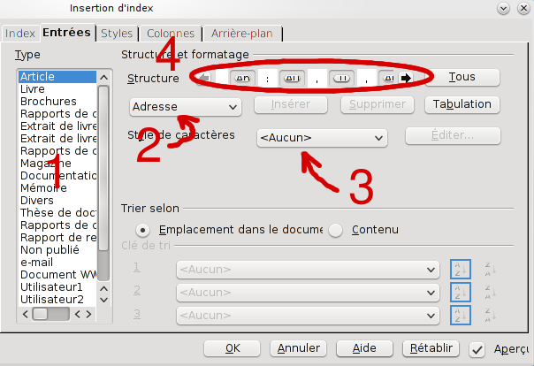The image size is (534, 366).
Task: Click the Insérer button
Action: pyautogui.click(x=291, y=104)
